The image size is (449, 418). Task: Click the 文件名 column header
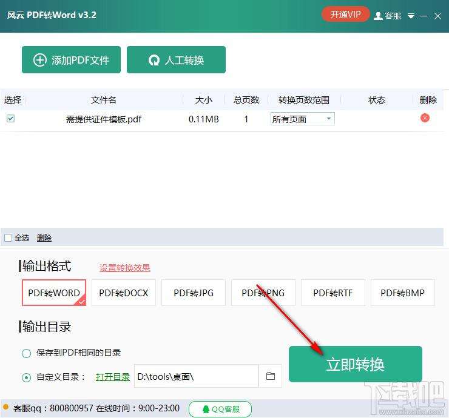click(104, 100)
